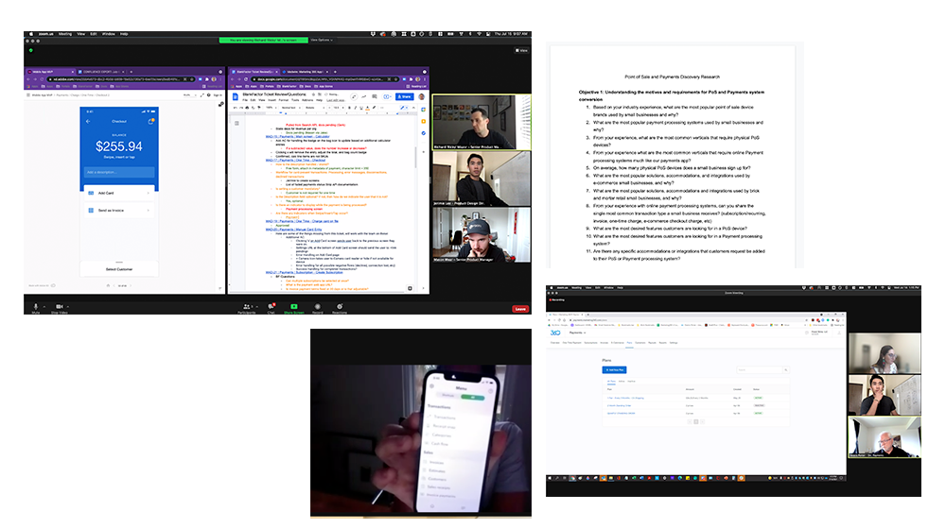
Task: Mute the microphone in the Zoom toolbar
Action: coord(36,307)
